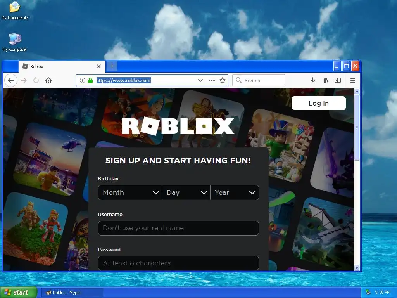The image size is (397, 298).
Task: Open the Month birthday dropdown
Action: pos(130,192)
